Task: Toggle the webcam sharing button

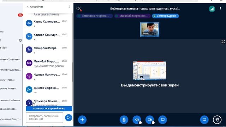Action: point(150,120)
